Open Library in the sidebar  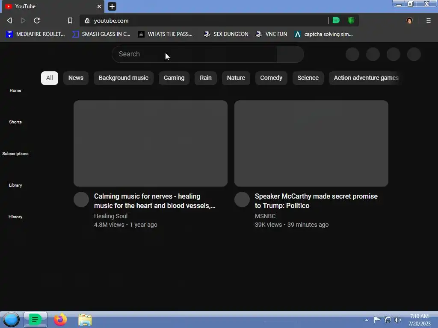tap(15, 185)
